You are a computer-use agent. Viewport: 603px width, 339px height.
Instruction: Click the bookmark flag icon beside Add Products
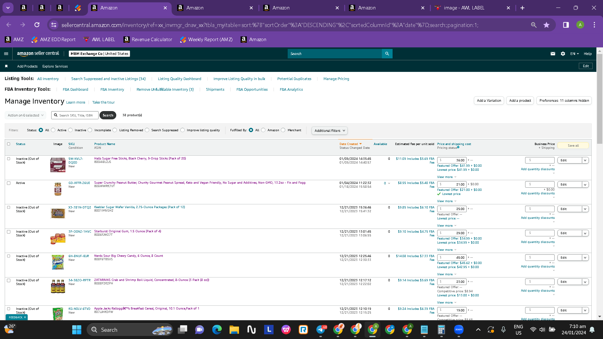[x=6, y=66]
